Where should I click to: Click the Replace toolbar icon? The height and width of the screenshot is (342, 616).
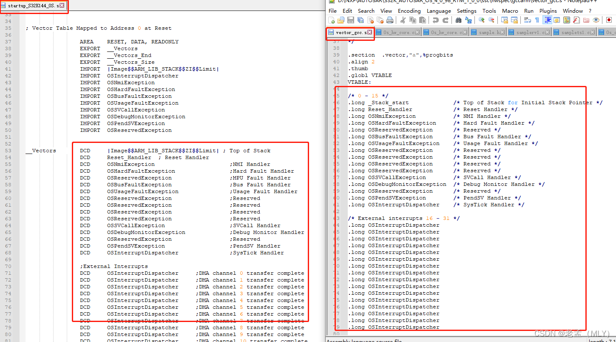[x=468, y=20]
